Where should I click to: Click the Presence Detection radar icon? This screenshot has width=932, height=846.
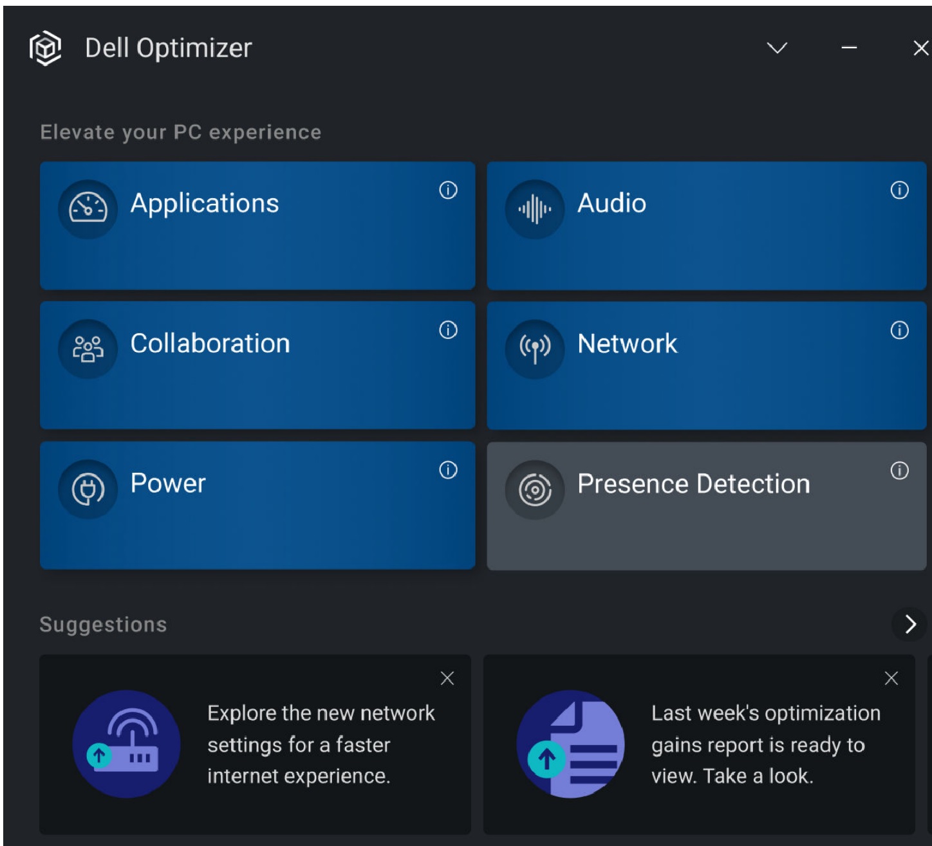pos(535,490)
